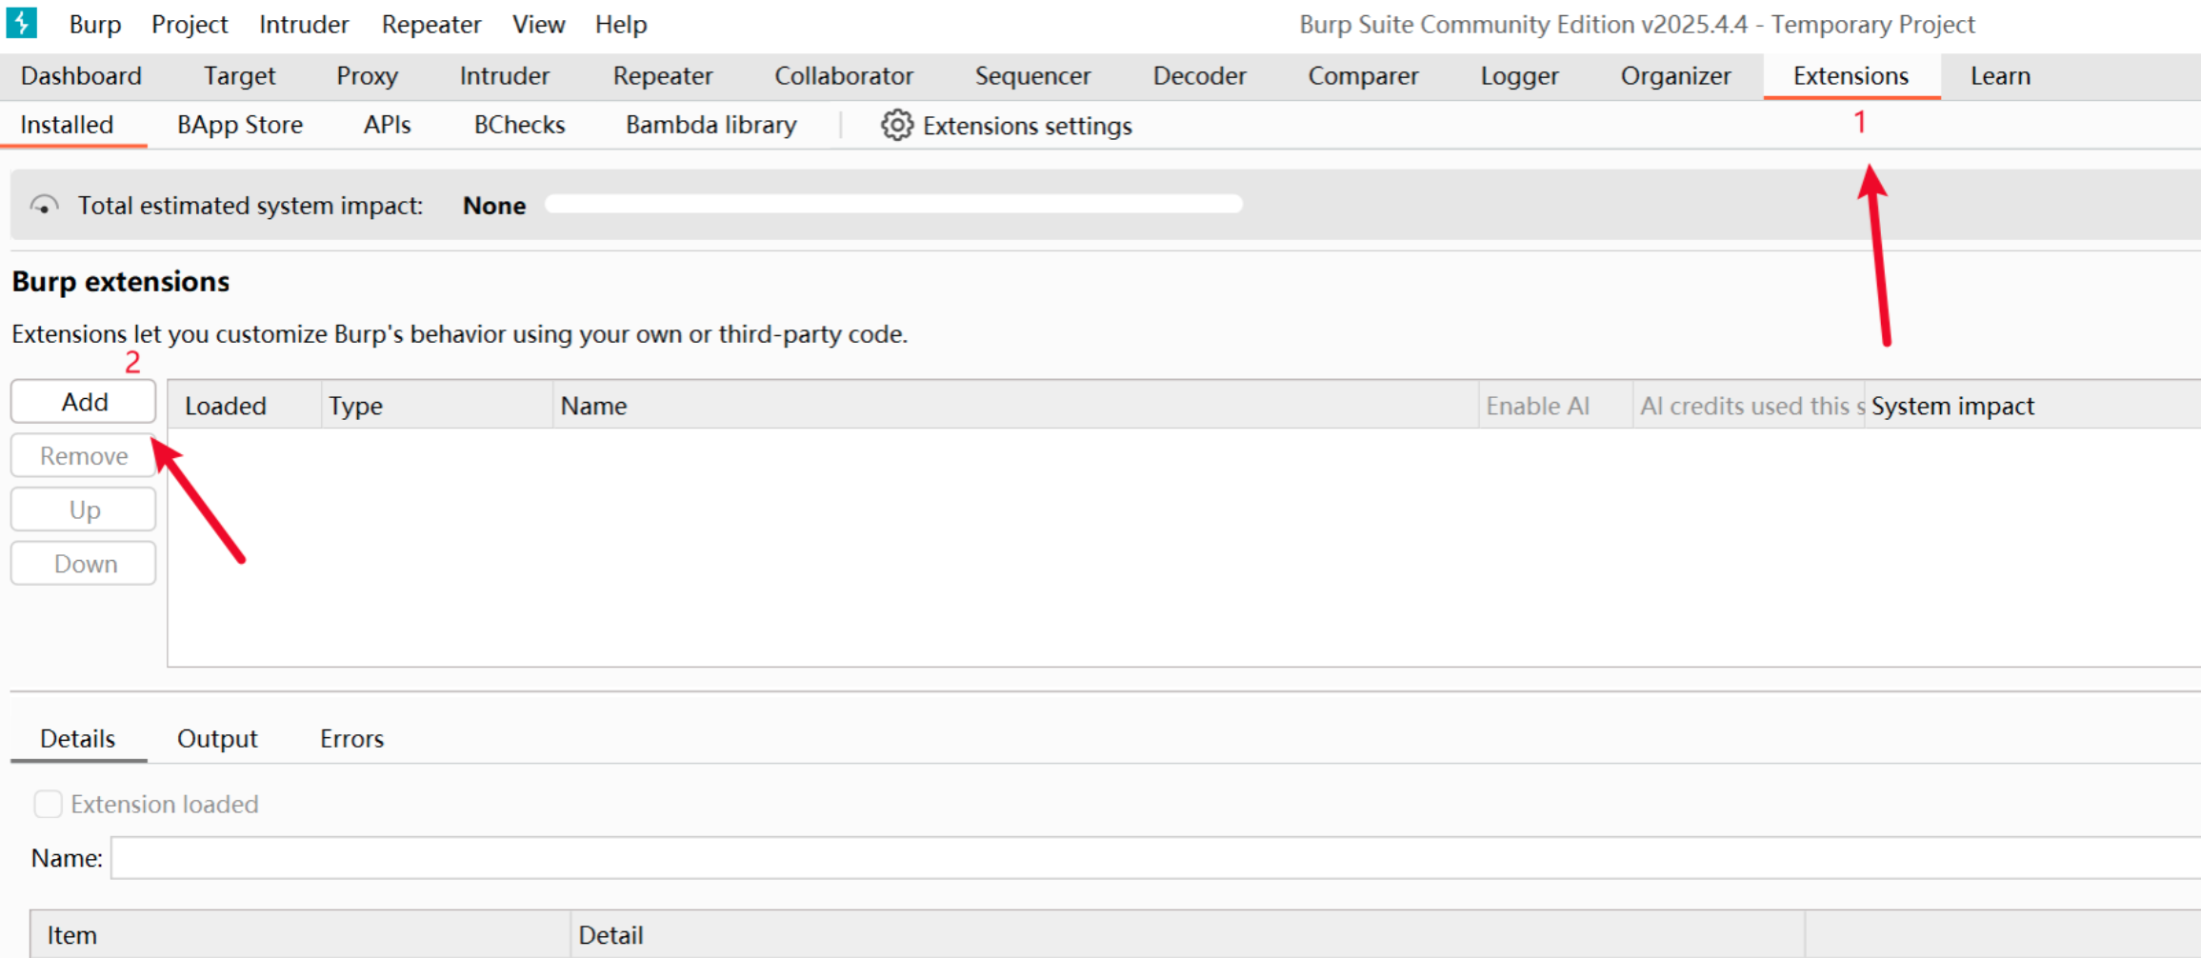This screenshot has height=958, width=2201.
Task: Click the Remove button
Action: tap(84, 456)
